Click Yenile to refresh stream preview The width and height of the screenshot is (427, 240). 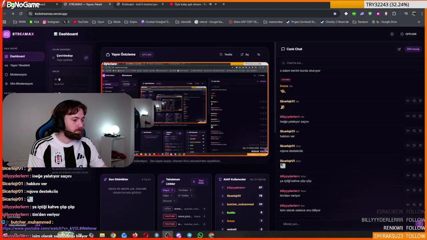point(226,54)
